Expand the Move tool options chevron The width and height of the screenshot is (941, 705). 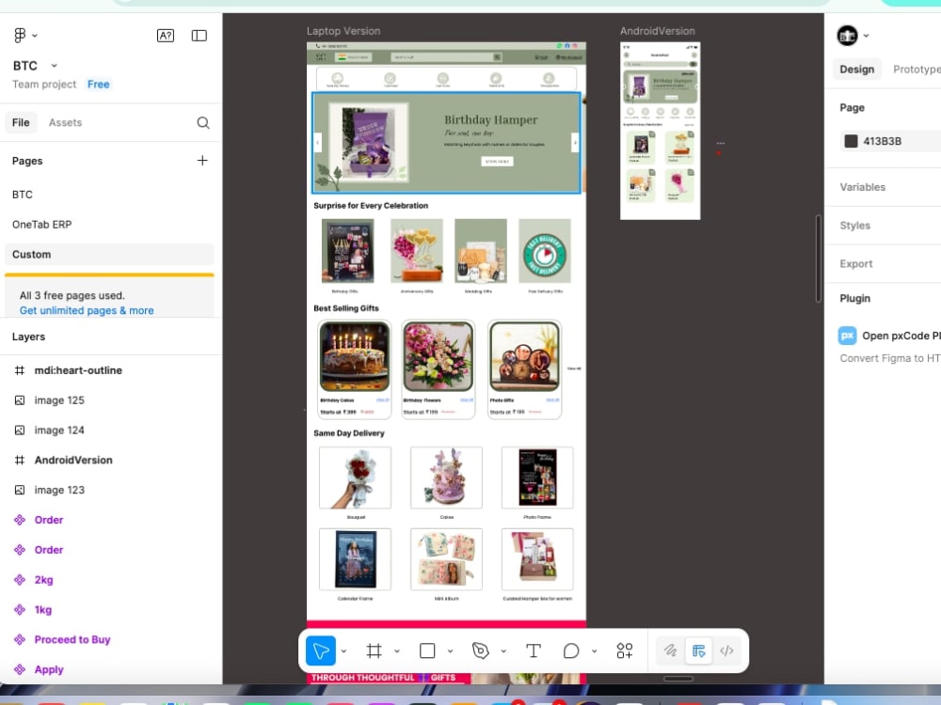343,651
